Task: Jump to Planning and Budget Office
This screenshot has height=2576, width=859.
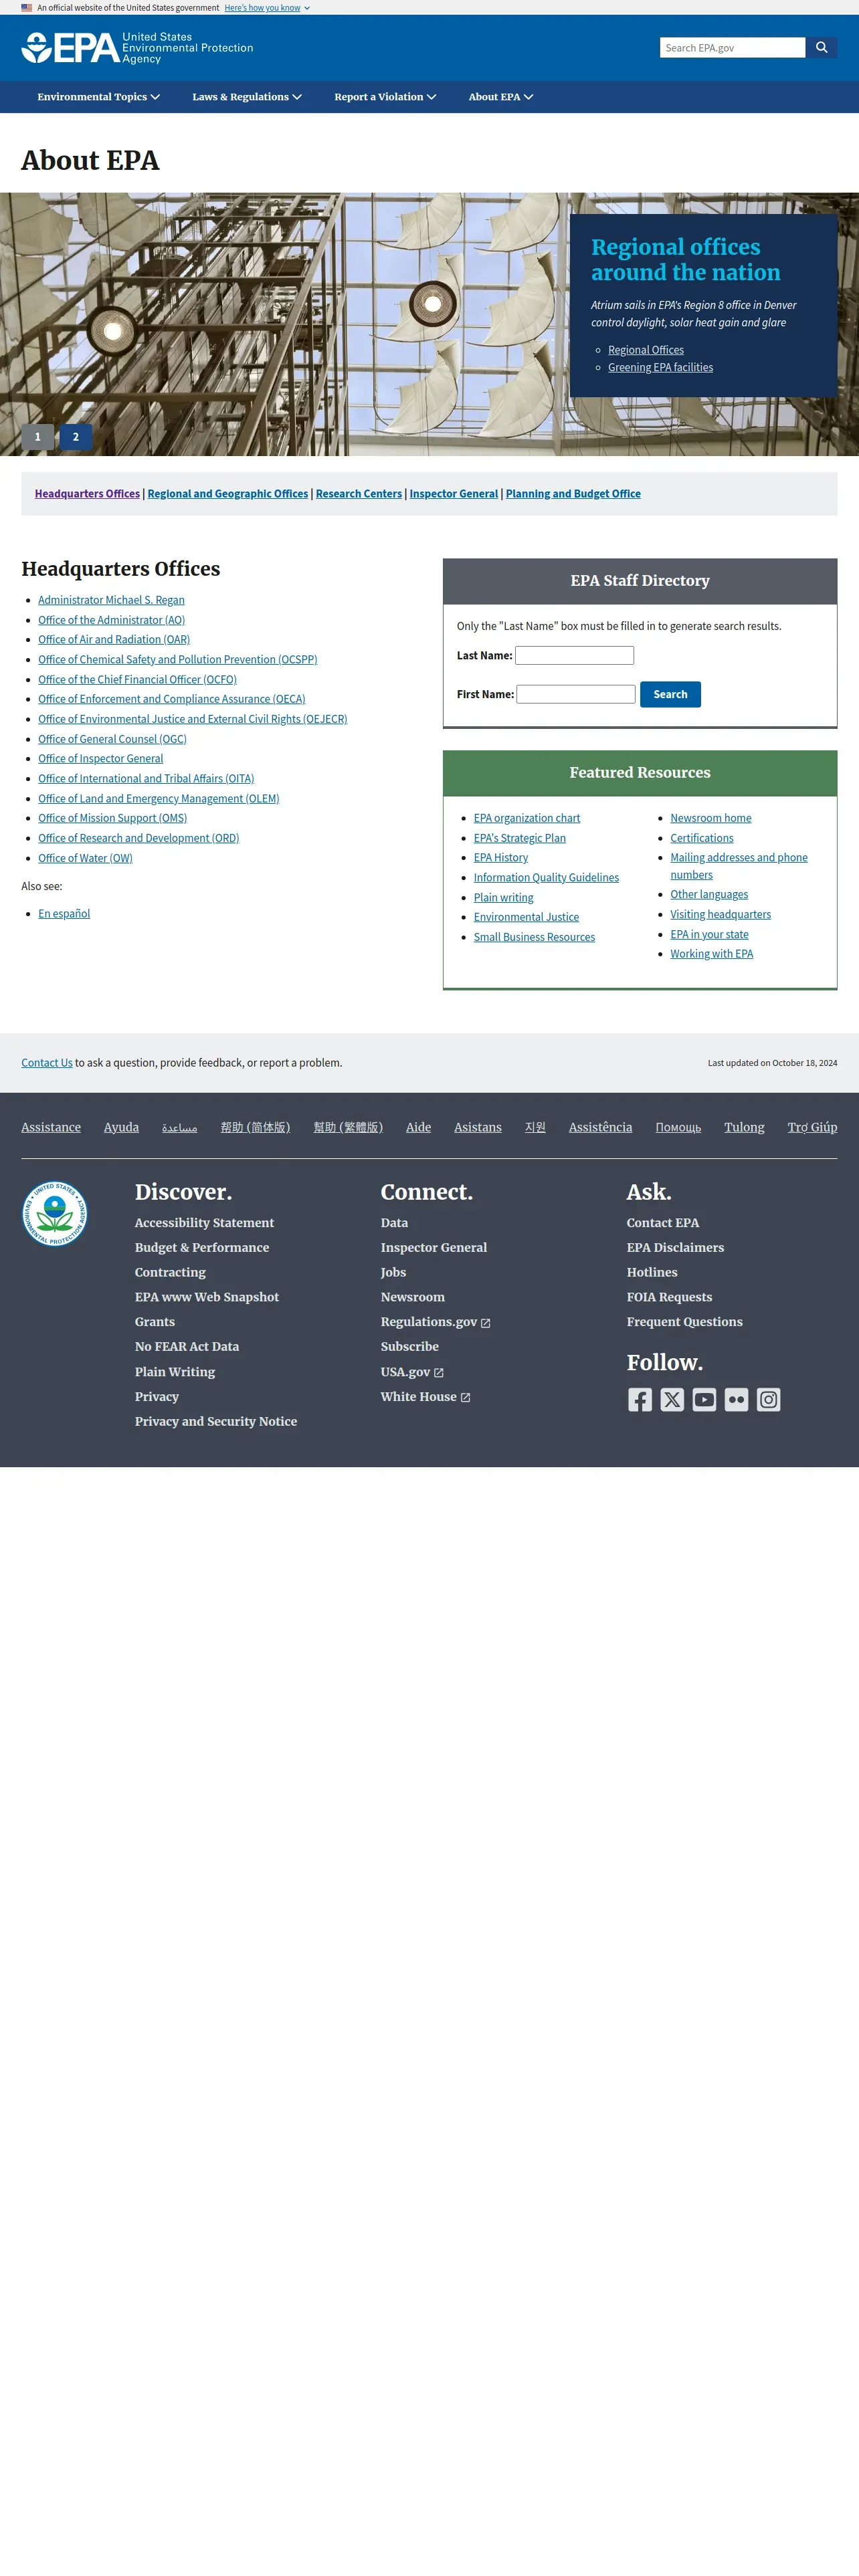Action: 573,494
